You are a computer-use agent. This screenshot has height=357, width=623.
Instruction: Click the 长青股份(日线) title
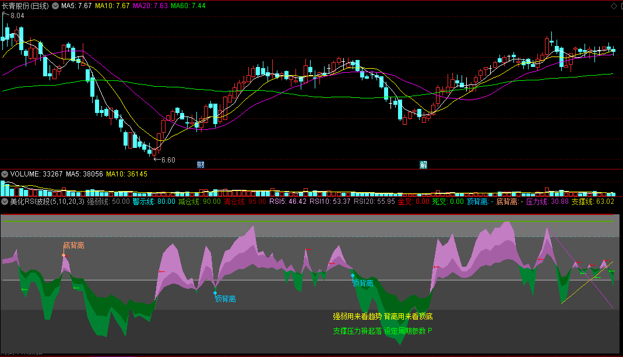point(26,6)
